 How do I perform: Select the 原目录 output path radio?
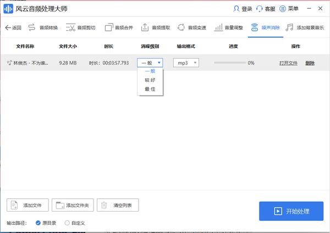click(38, 223)
